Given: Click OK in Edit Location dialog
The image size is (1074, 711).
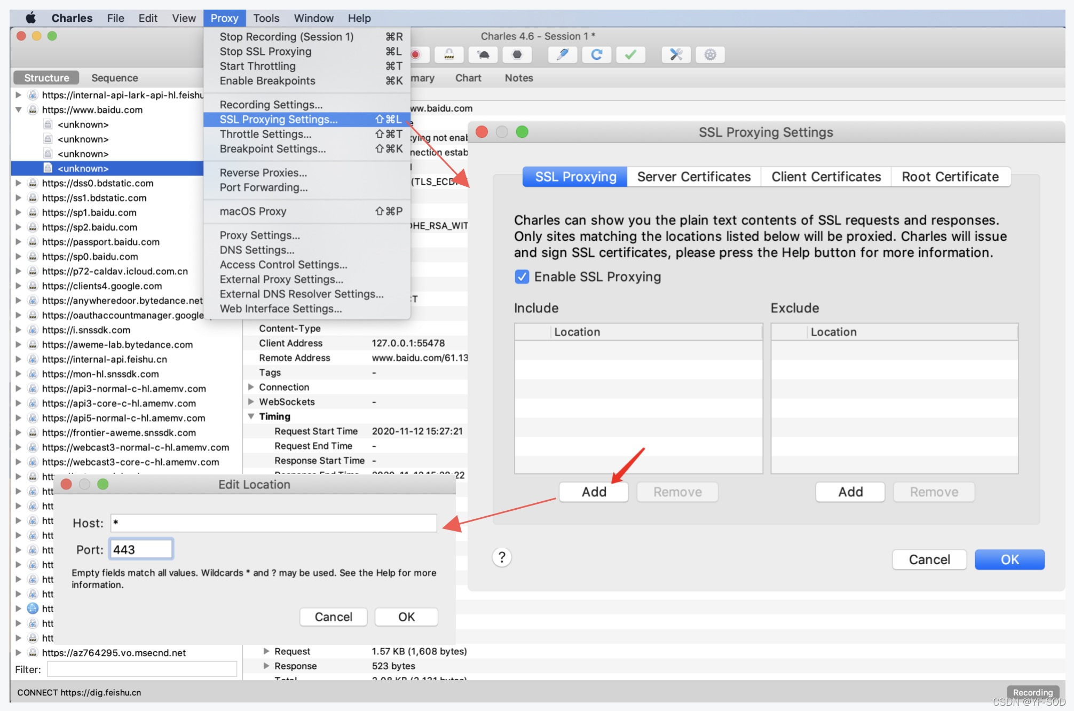Looking at the screenshot, I should click(406, 617).
